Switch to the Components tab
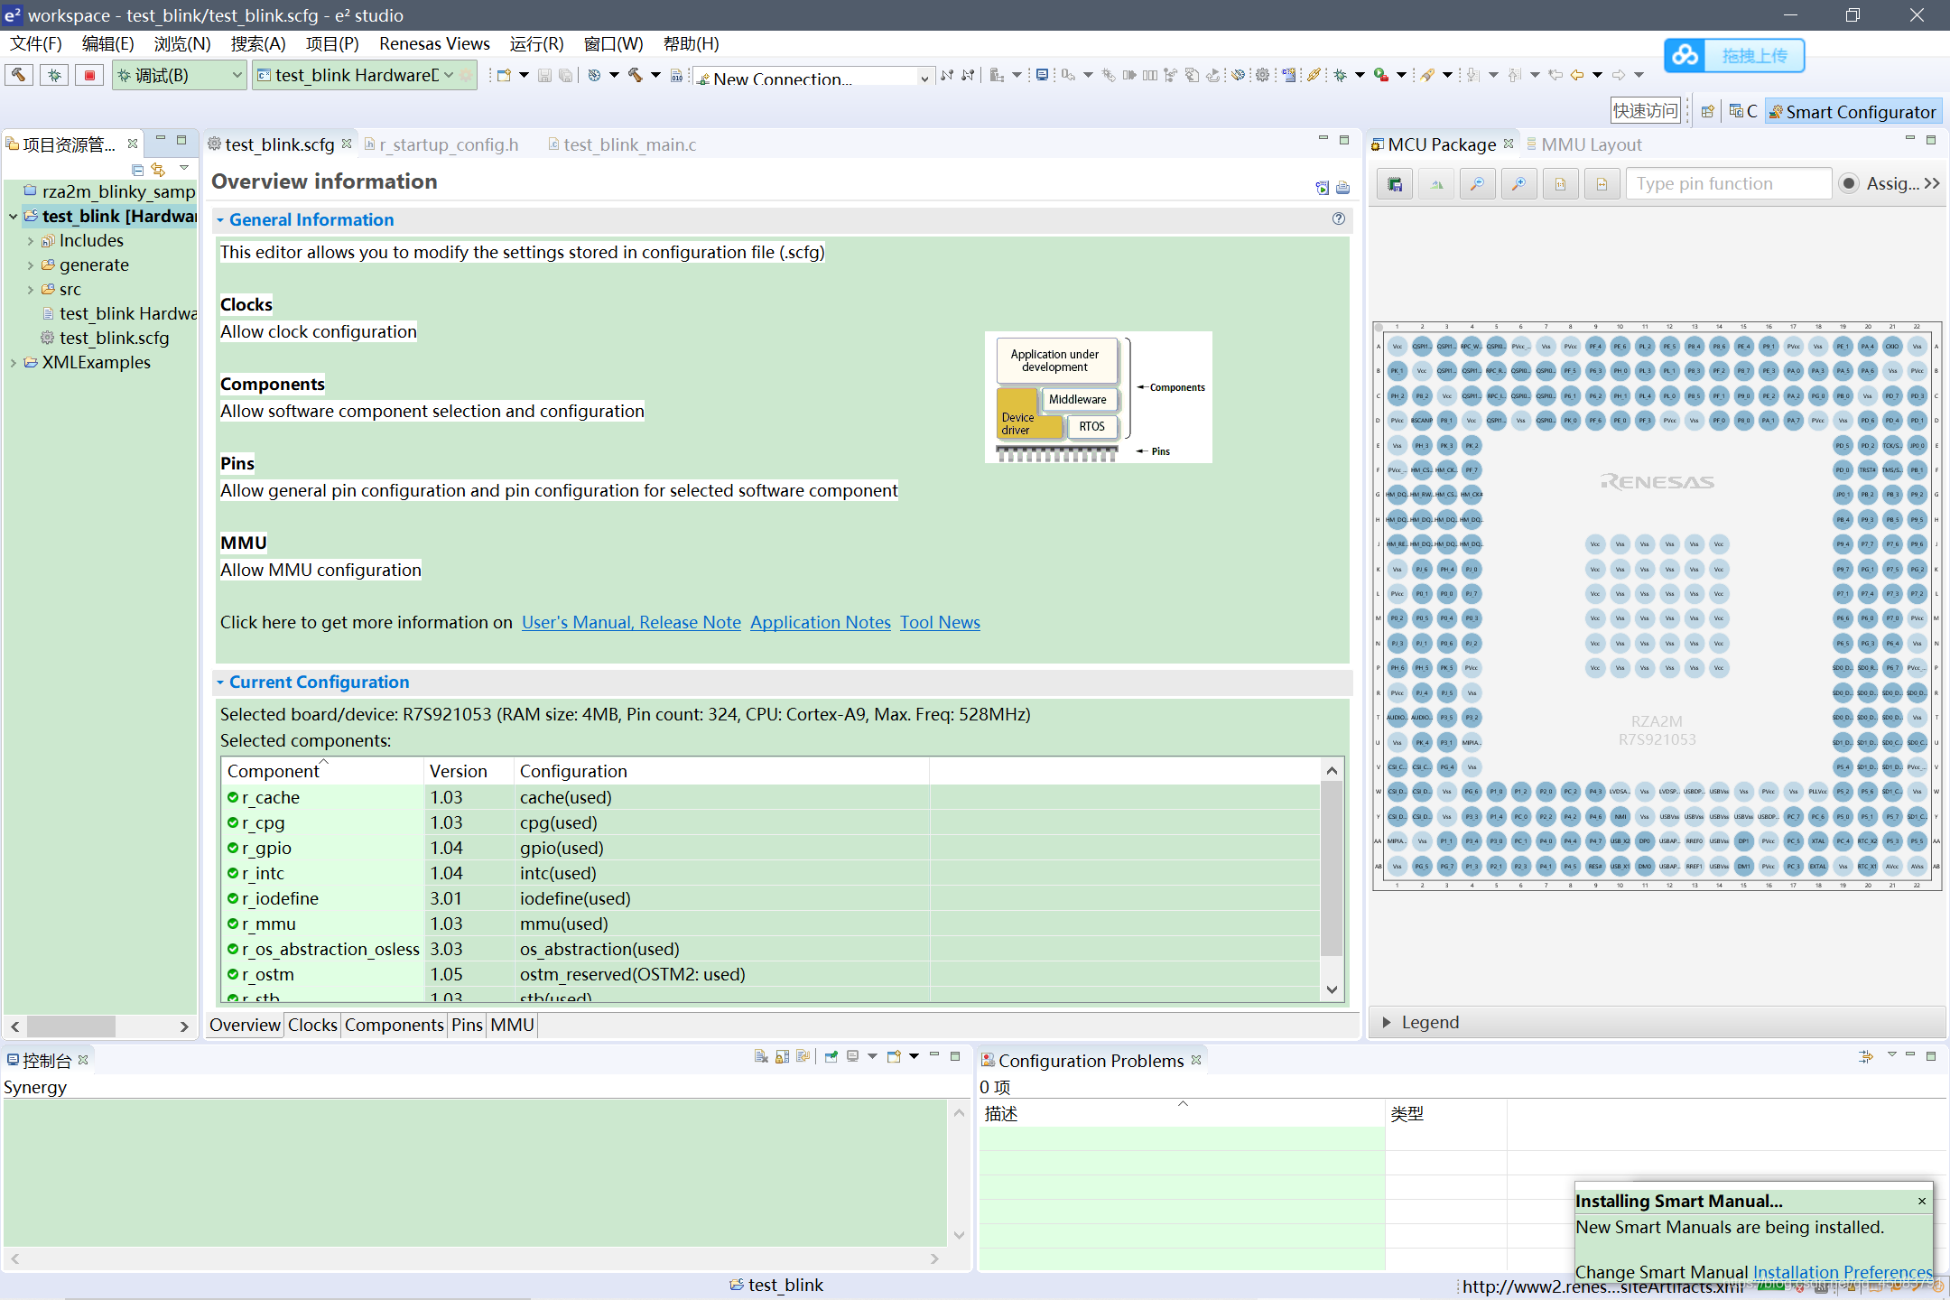This screenshot has height=1300, width=1950. 394,1025
